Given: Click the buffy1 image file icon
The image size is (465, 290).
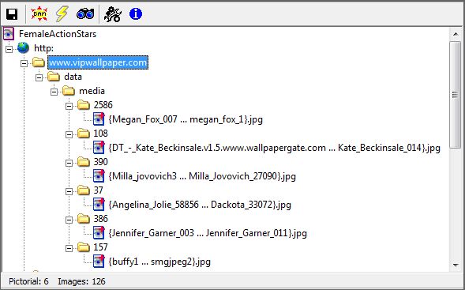Looking at the screenshot, I should point(99,262).
